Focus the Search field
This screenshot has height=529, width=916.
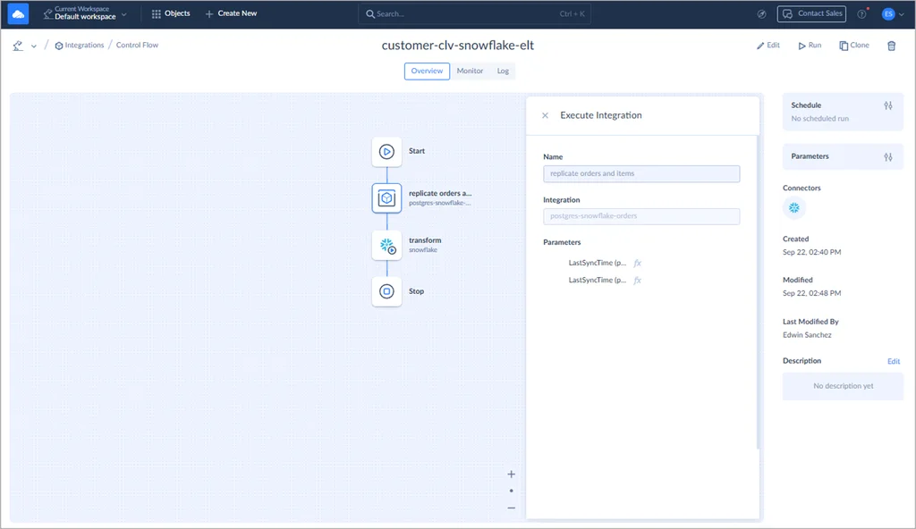click(474, 13)
